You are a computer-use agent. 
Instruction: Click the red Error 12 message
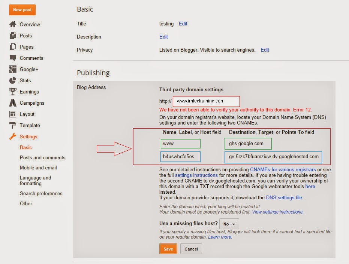point(235,110)
